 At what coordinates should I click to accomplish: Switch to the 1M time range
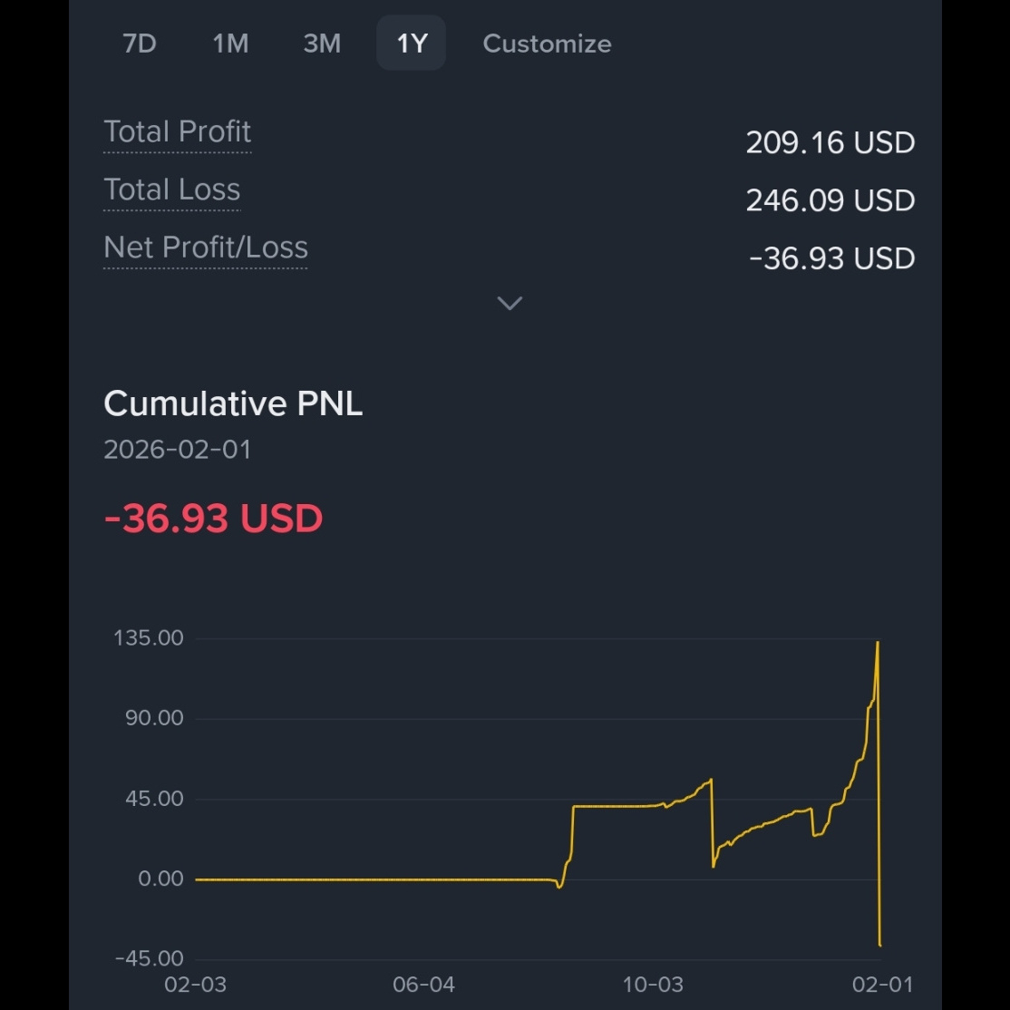click(x=230, y=44)
